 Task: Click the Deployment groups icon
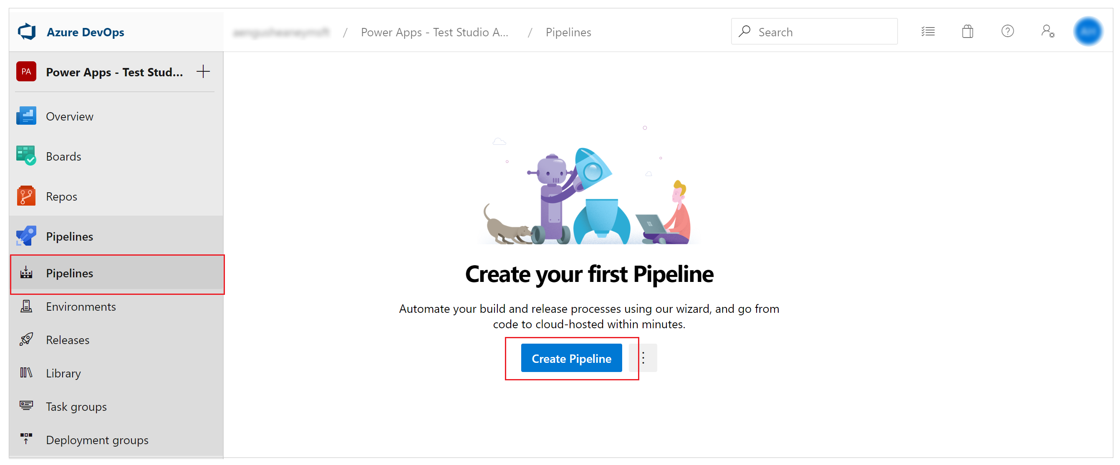tap(26, 440)
